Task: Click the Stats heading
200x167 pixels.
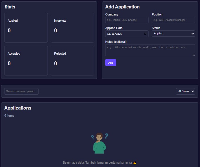Action: [10, 7]
